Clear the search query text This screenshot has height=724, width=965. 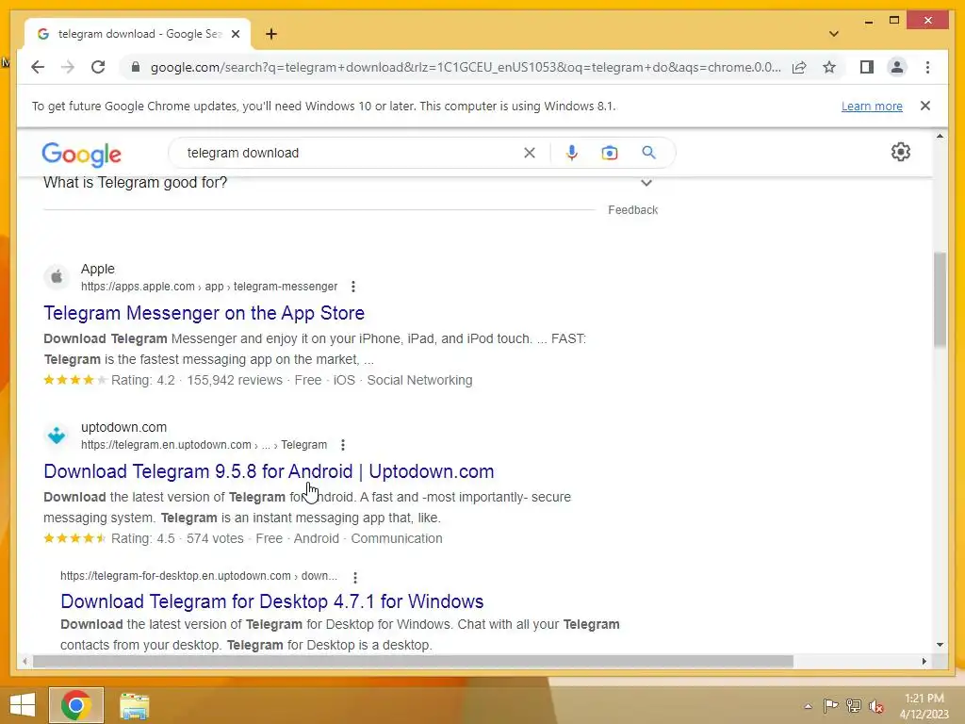(x=530, y=153)
